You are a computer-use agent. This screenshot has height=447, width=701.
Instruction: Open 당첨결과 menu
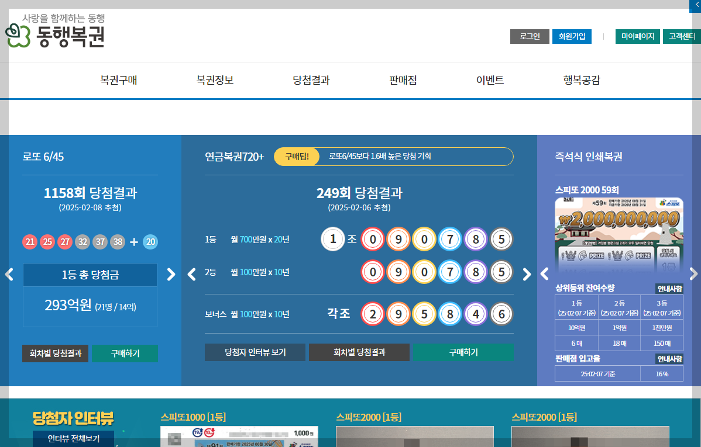(311, 80)
